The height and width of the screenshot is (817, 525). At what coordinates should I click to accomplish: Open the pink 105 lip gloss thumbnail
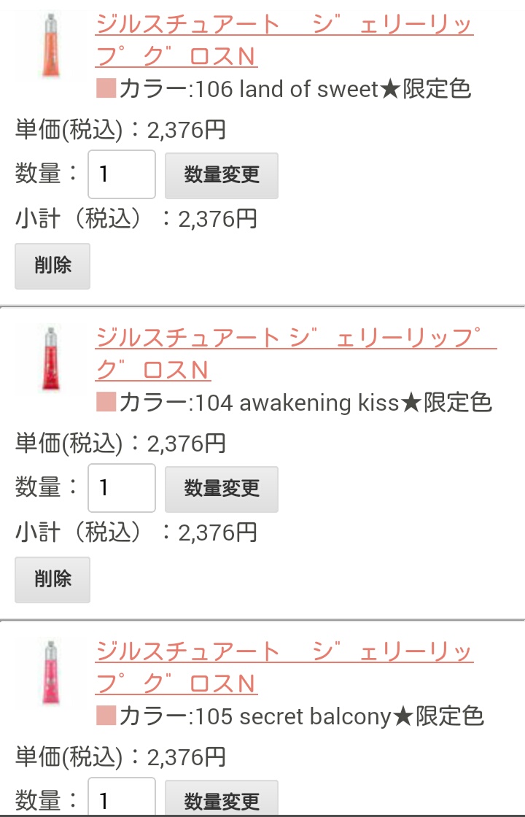coord(50,673)
